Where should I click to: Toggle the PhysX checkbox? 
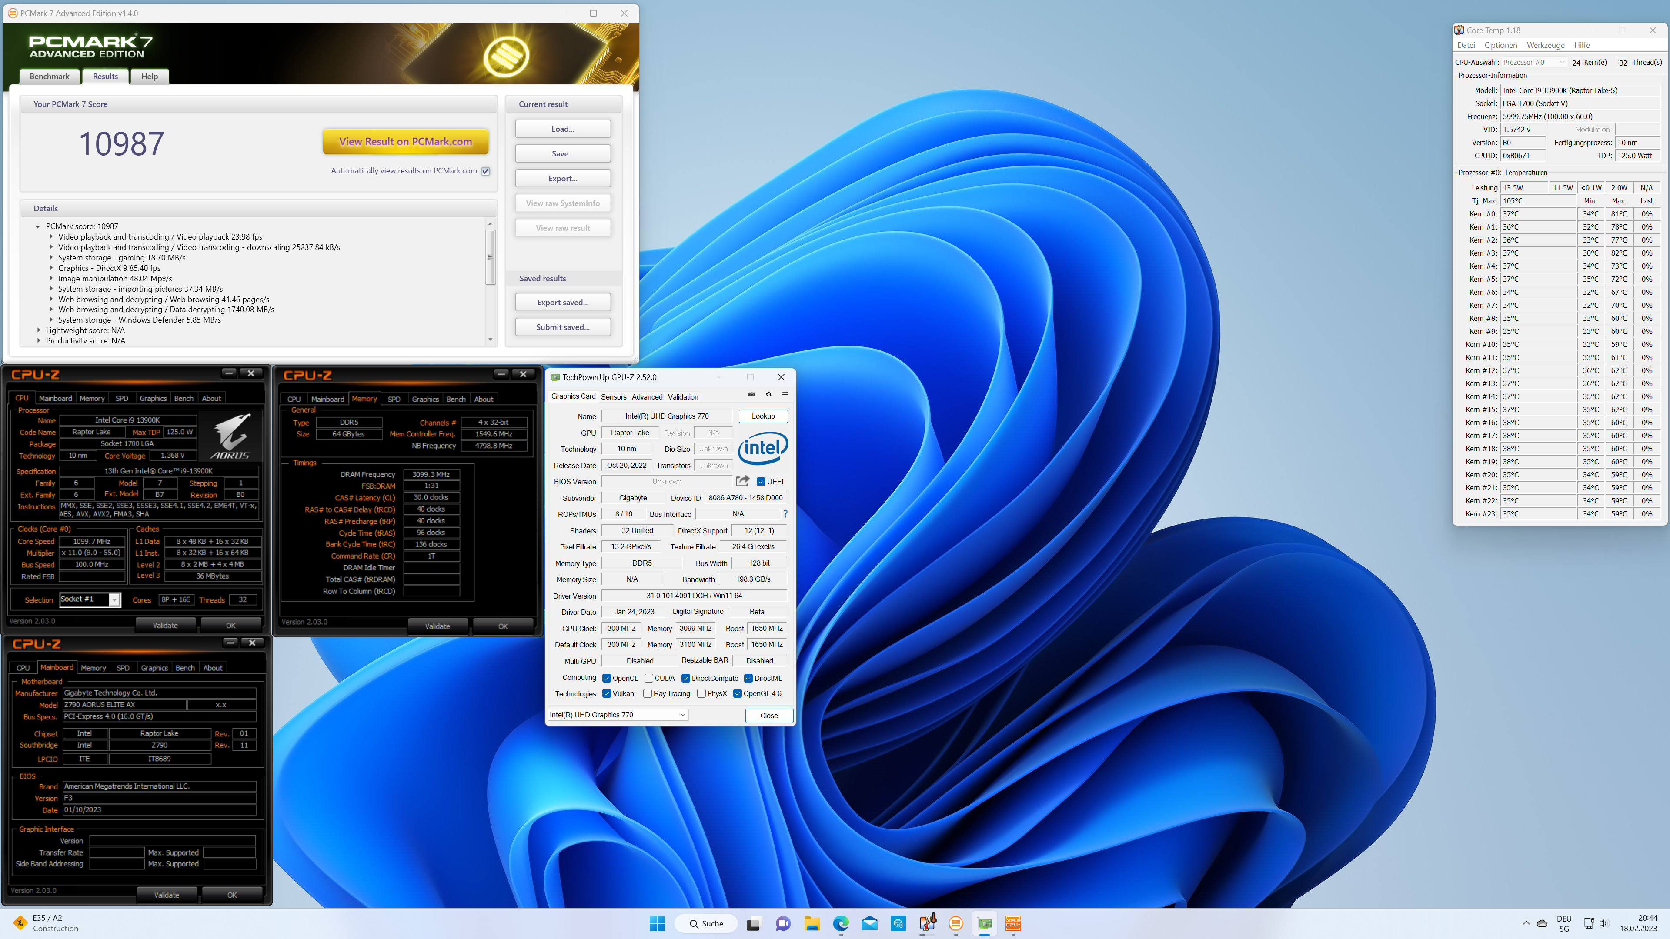click(701, 693)
